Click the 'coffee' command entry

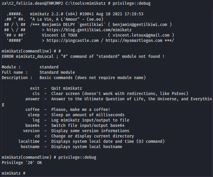pos(32,109)
